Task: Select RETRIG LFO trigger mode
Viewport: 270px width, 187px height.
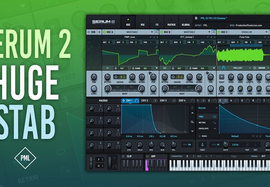Action: coord(207,123)
